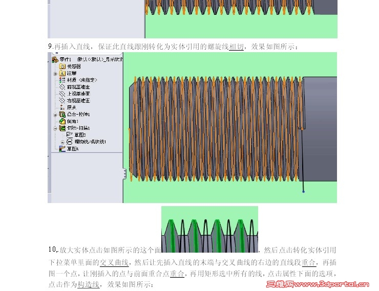The height and width of the screenshot is (291, 379).
Task: Select the 凸台-拉伸1 extrude feature icon
Action: pyautogui.click(x=62, y=115)
